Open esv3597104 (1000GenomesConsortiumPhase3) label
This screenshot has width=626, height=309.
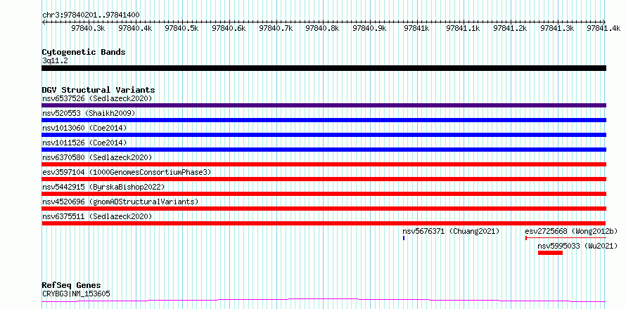(x=127, y=172)
